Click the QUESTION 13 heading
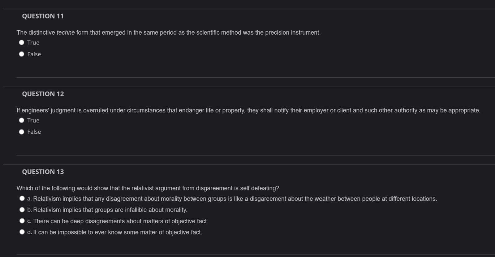495x257 pixels. [x=43, y=172]
